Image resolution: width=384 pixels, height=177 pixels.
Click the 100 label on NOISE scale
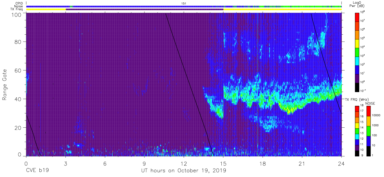tap(374, 135)
